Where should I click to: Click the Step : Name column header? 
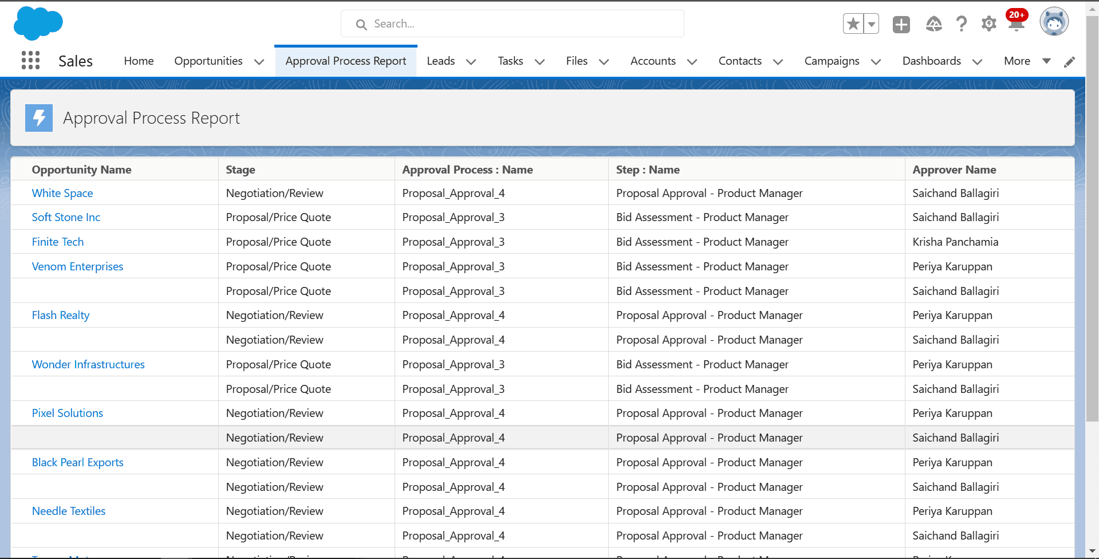(648, 170)
